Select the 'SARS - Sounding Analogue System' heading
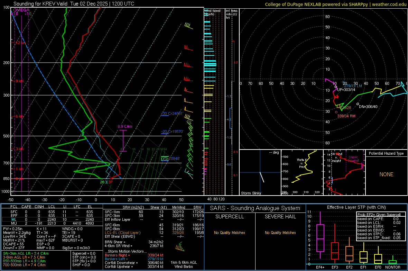 pyautogui.click(x=255, y=208)
